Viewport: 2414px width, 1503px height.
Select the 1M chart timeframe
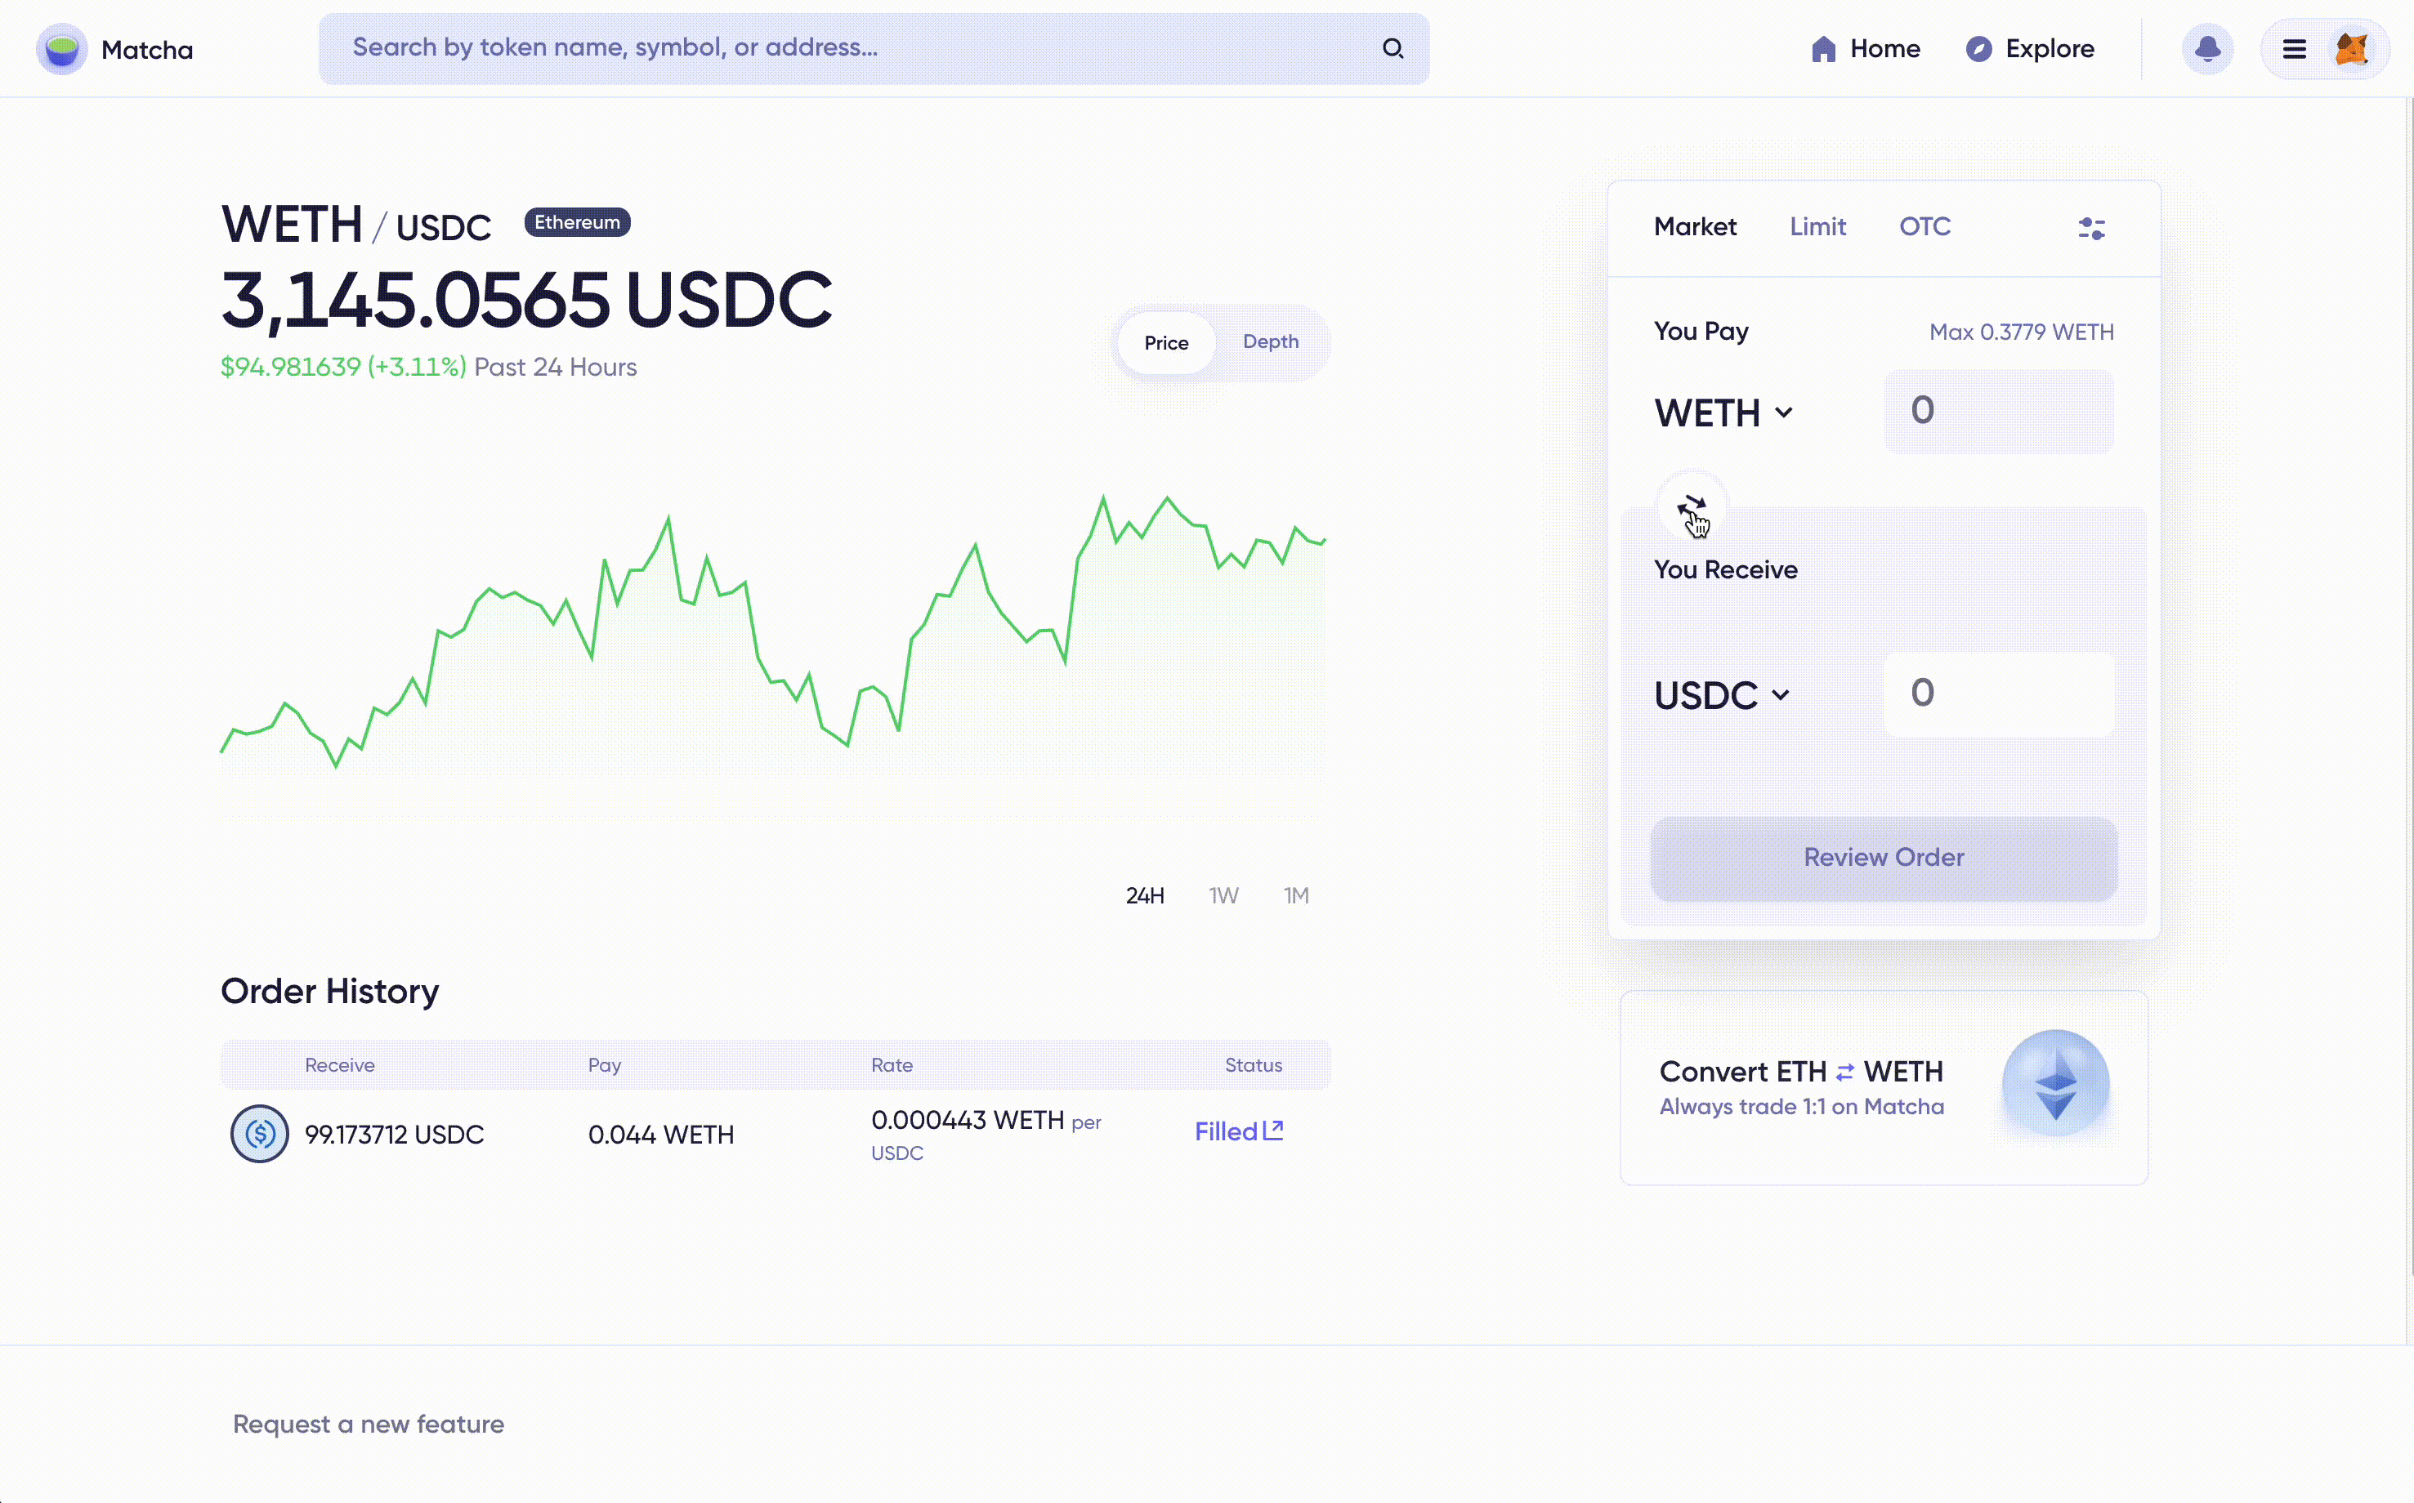click(1295, 895)
